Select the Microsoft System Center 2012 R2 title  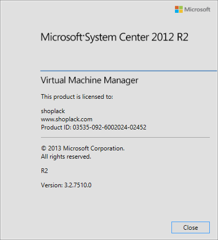pyautogui.click(x=115, y=37)
